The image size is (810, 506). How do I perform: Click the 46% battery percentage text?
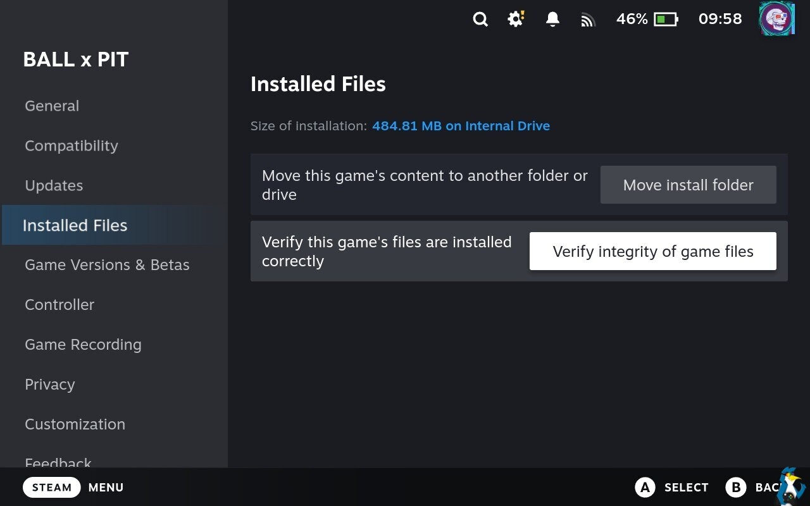(x=632, y=19)
